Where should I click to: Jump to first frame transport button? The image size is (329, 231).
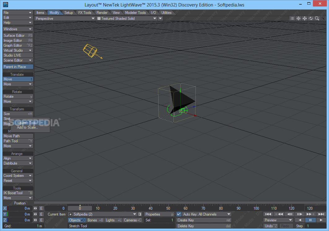[x=268, y=214]
